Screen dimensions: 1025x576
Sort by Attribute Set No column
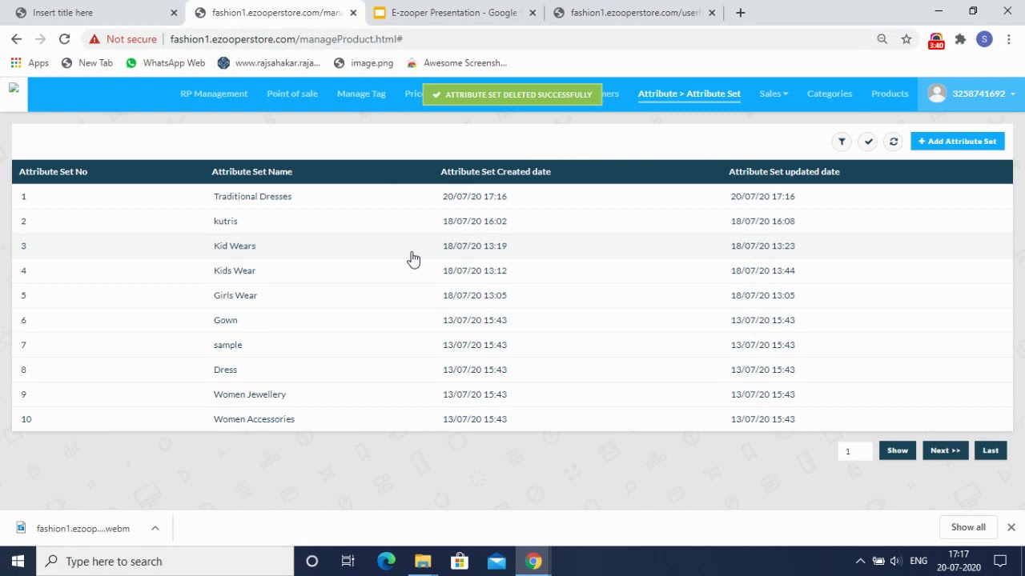point(53,171)
